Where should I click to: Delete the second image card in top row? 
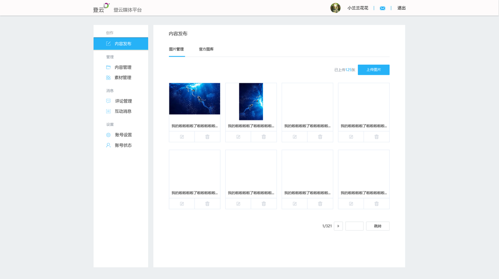(x=263, y=137)
